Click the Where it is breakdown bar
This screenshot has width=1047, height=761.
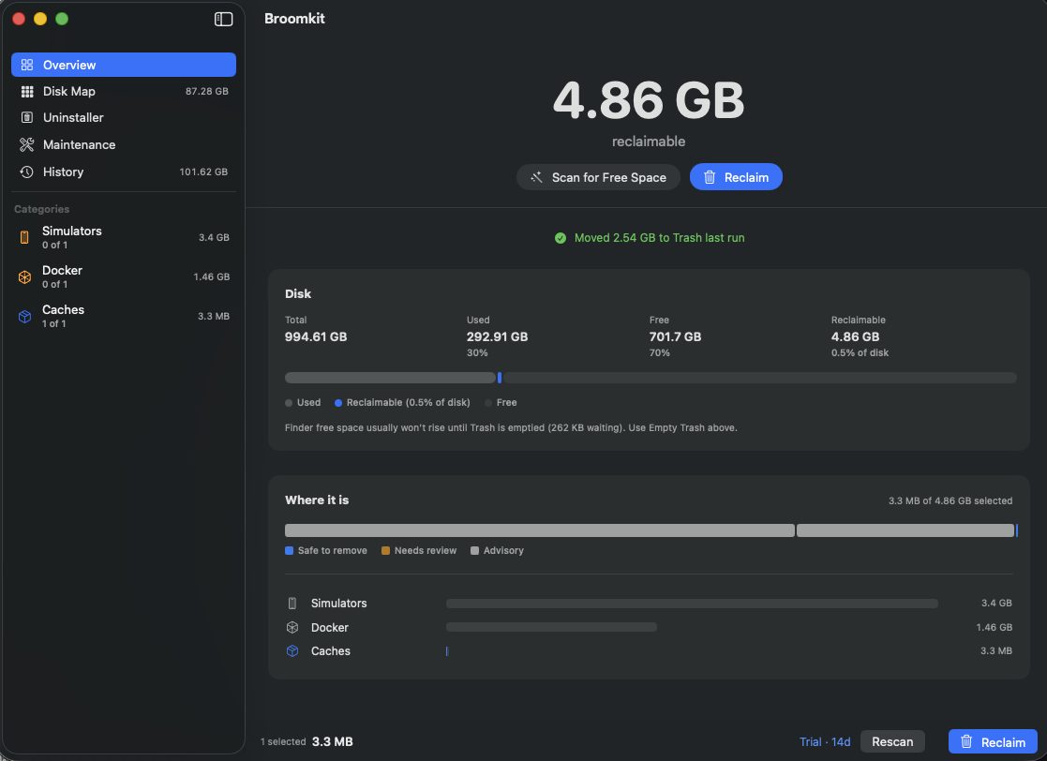(651, 530)
